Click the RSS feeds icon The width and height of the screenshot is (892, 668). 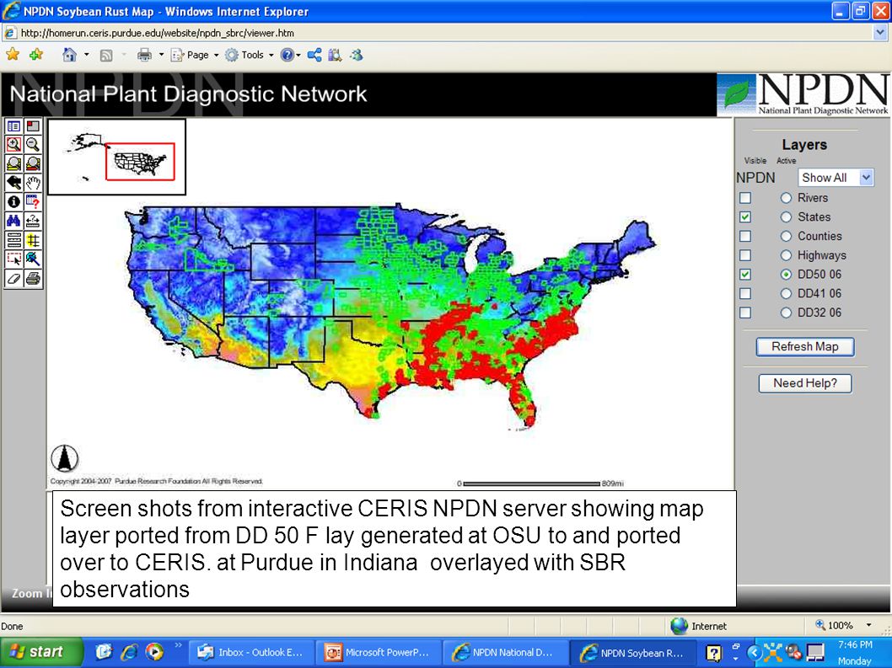click(x=106, y=55)
